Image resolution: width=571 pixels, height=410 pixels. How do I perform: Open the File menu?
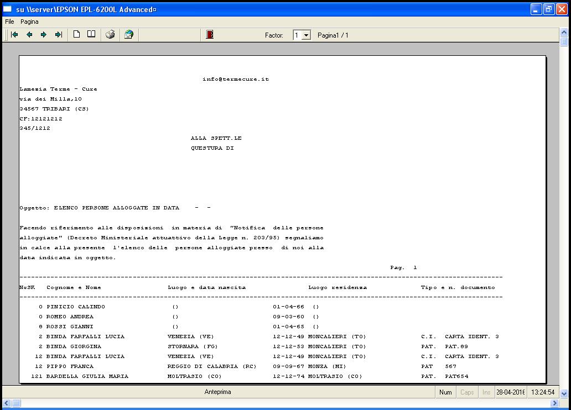point(9,22)
